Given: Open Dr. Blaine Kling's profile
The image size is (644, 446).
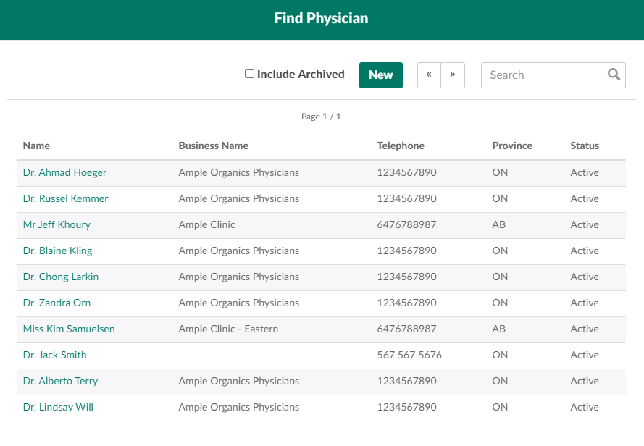Looking at the screenshot, I should [57, 251].
